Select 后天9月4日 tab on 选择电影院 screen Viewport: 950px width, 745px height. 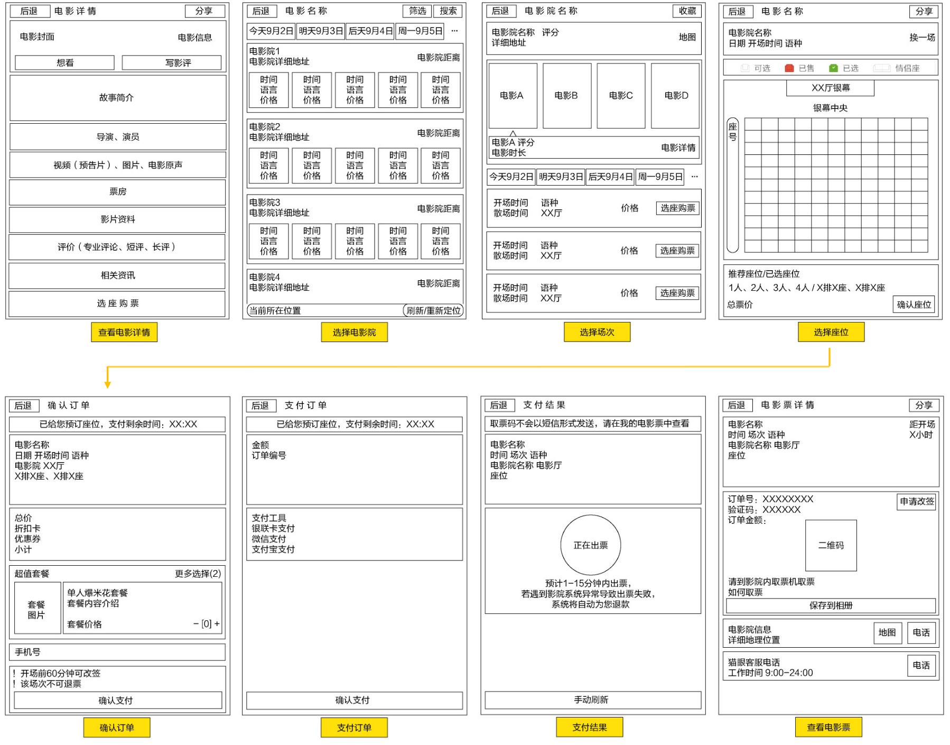tap(370, 31)
